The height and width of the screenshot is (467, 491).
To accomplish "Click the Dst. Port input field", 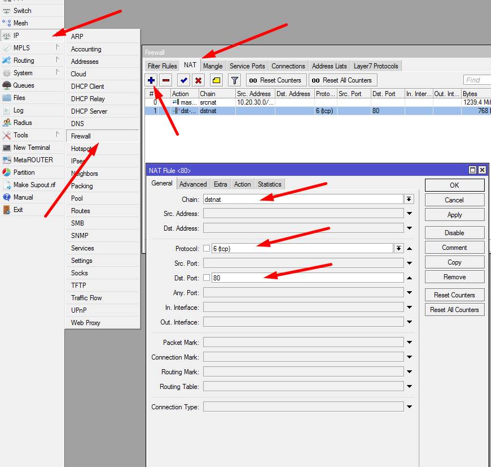I will 308,278.
